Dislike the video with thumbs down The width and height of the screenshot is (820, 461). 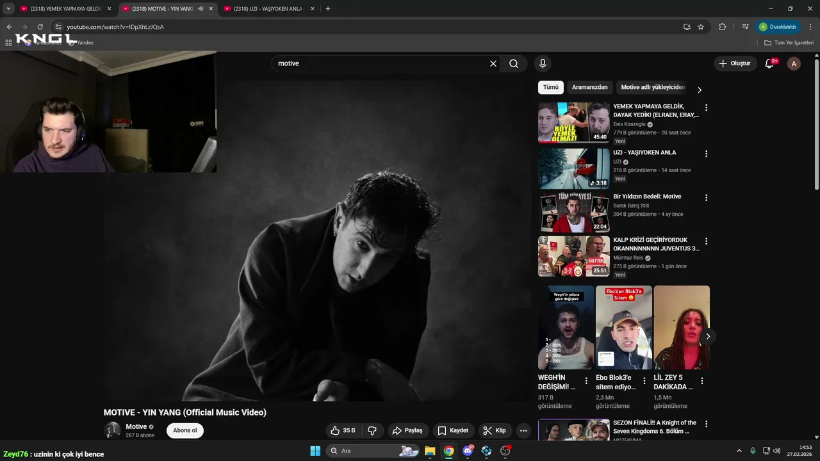(x=372, y=430)
